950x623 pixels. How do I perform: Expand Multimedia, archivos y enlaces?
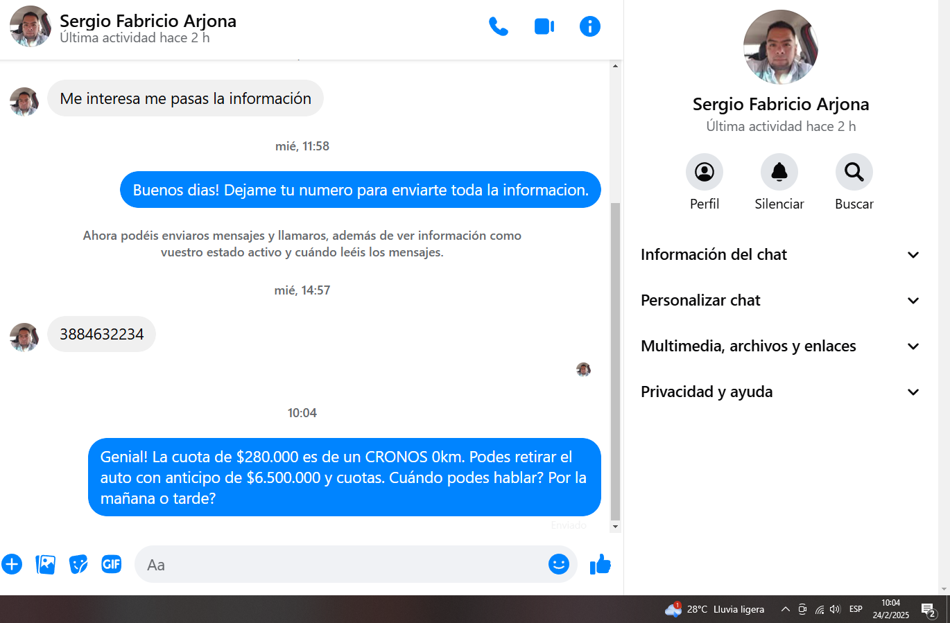pyautogui.click(x=780, y=346)
